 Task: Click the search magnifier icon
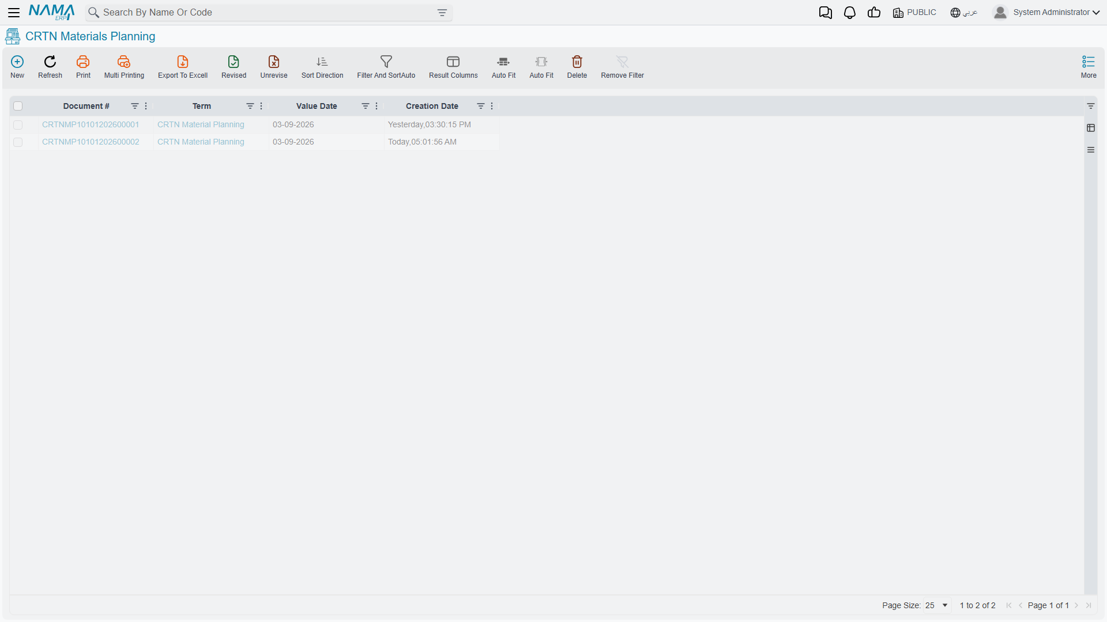click(93, 13)
